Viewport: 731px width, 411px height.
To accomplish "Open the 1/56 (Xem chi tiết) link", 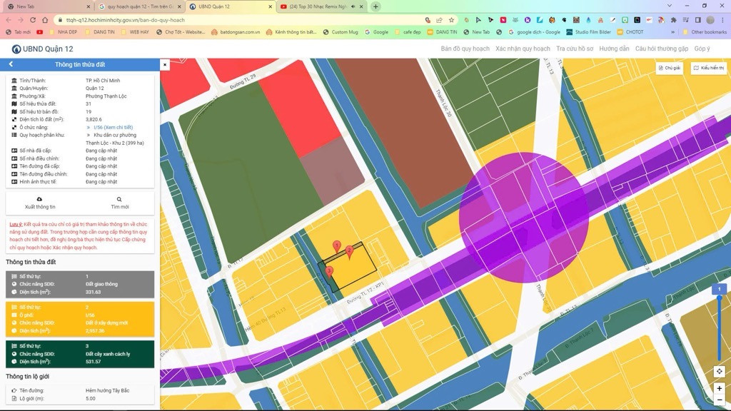I will pos(113,127).
